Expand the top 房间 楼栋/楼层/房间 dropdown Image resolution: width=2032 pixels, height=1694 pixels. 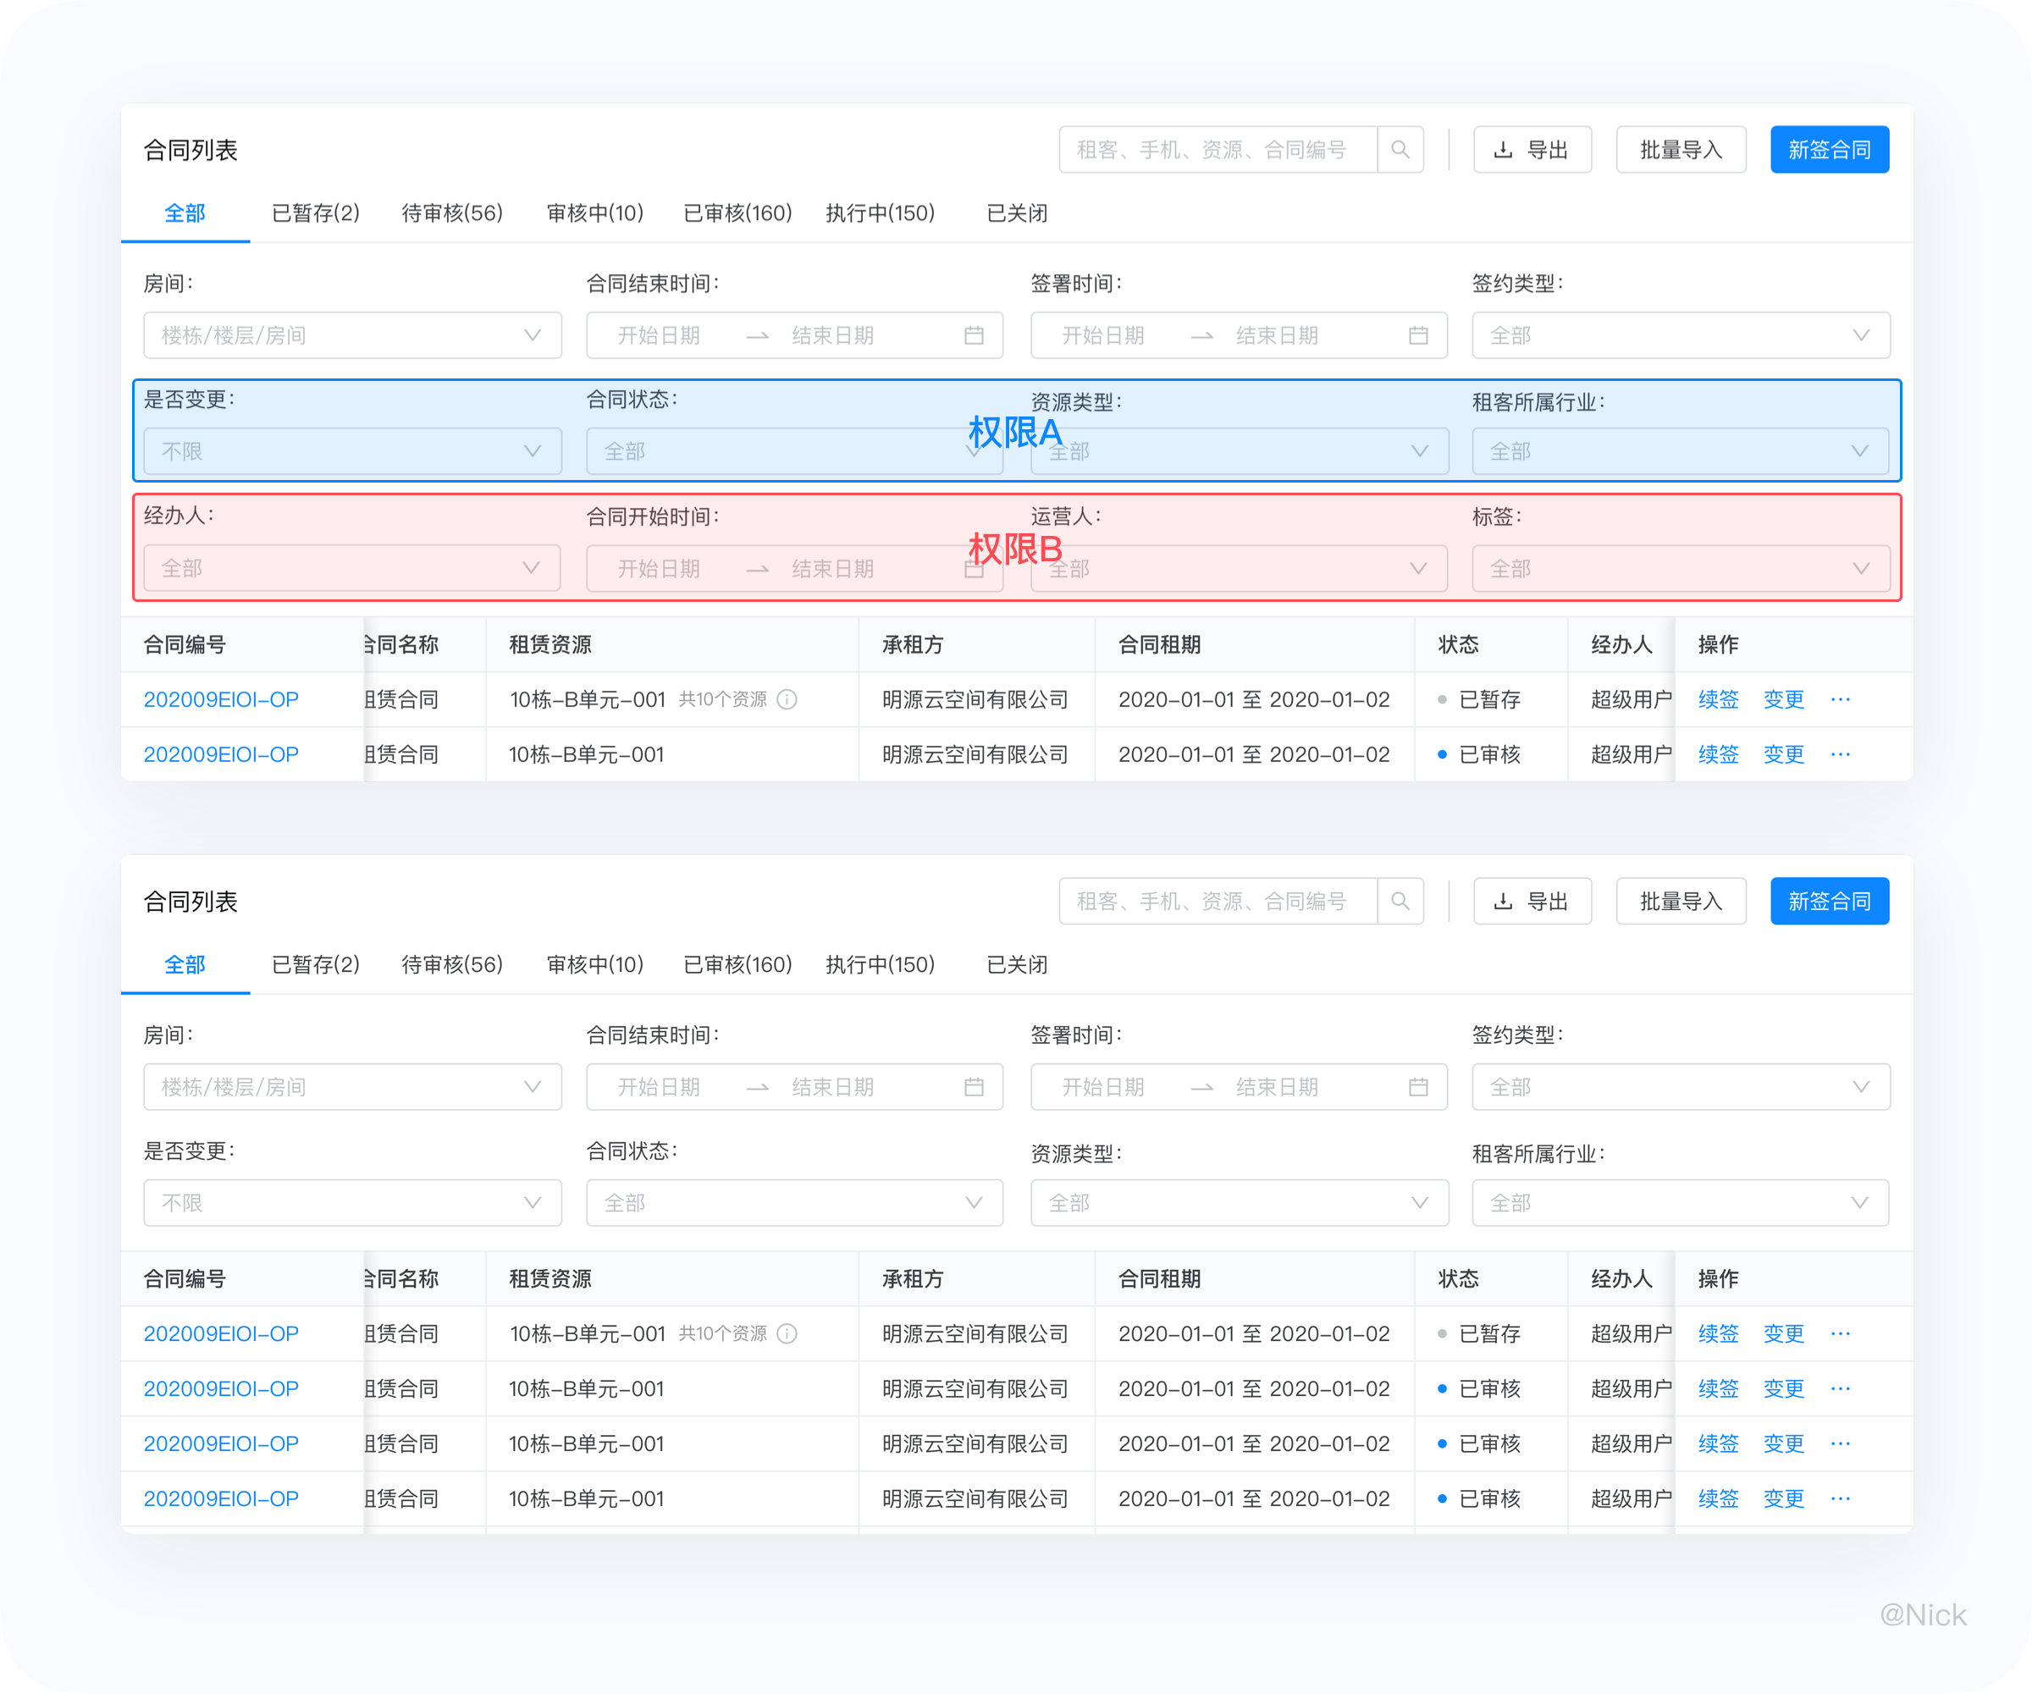tap(352, 336)
